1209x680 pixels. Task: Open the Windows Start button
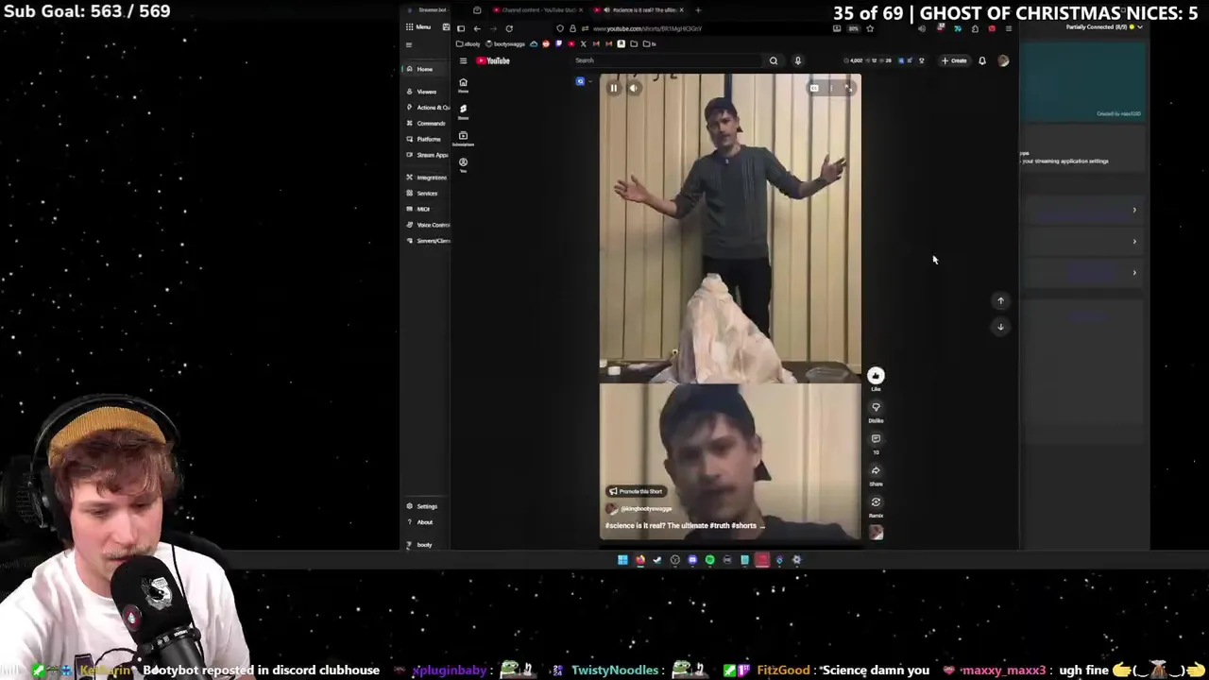tap(622, 560)
